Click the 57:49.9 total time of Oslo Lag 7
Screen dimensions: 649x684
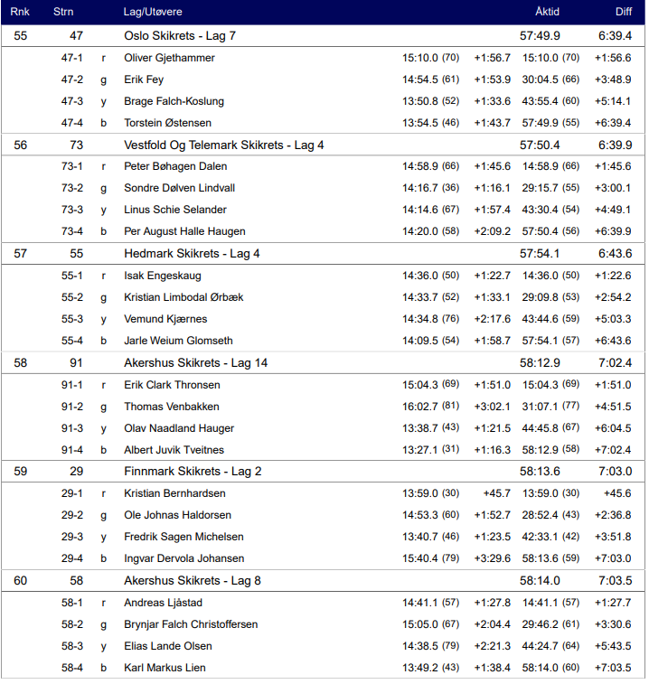point(539,36)
